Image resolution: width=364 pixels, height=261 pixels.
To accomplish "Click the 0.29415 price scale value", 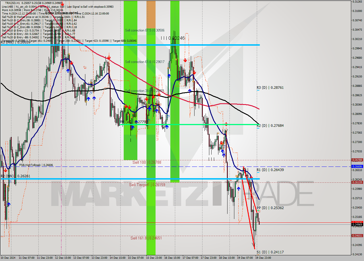I will [357, 67].
